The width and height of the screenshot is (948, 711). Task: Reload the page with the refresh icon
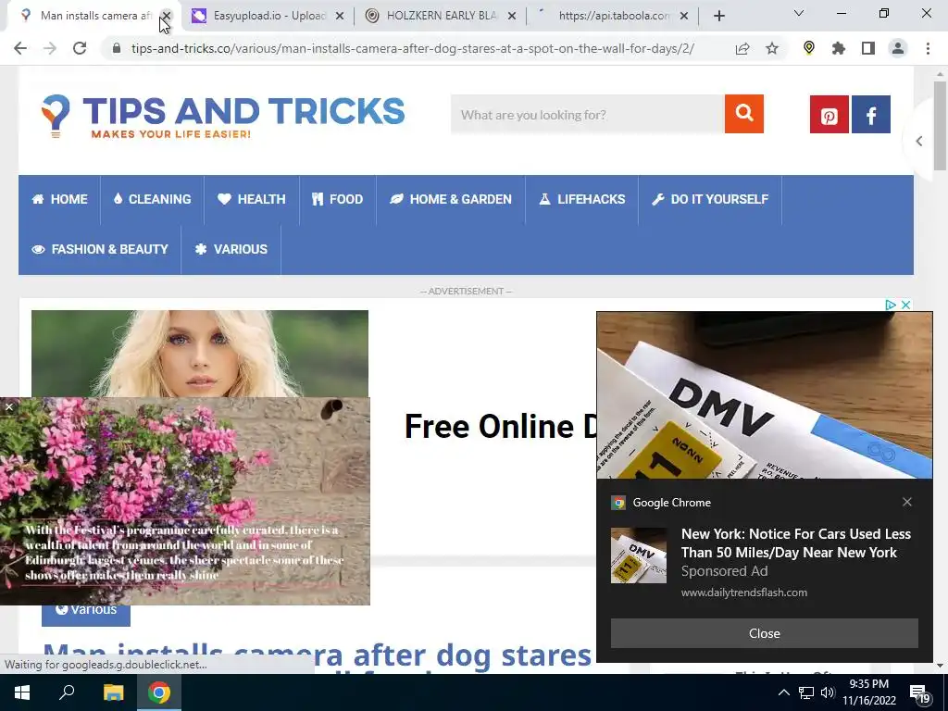pos(80,48)
